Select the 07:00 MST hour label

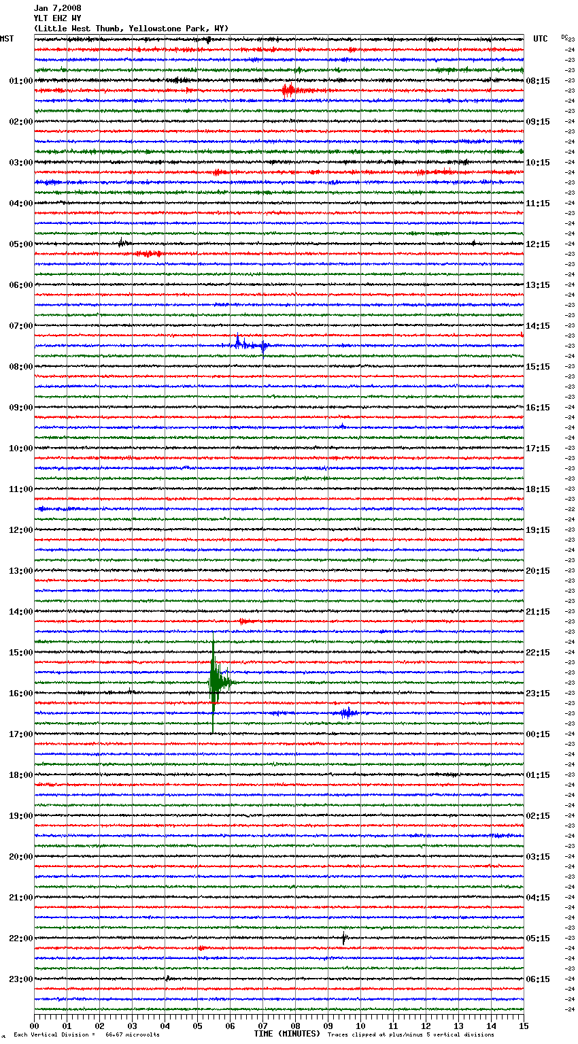[x=20, y=326]
